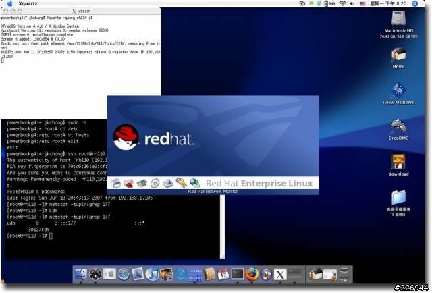Open iView MediaPro desktop shortcut

398,90
